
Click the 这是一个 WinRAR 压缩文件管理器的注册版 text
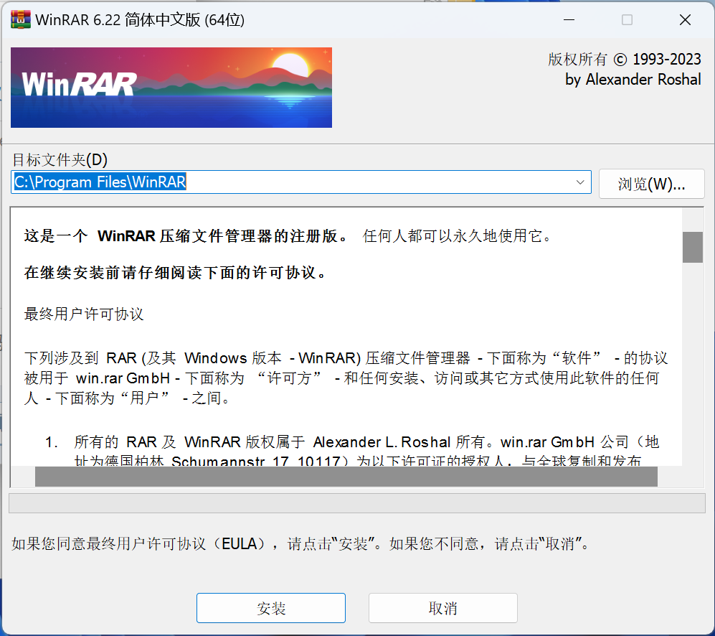pyautogui.click(x=186, y=236)
